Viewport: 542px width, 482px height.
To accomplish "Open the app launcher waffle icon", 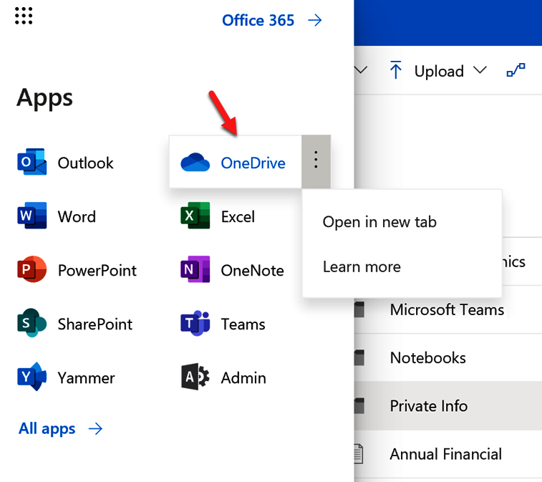I will coord(24,16).
